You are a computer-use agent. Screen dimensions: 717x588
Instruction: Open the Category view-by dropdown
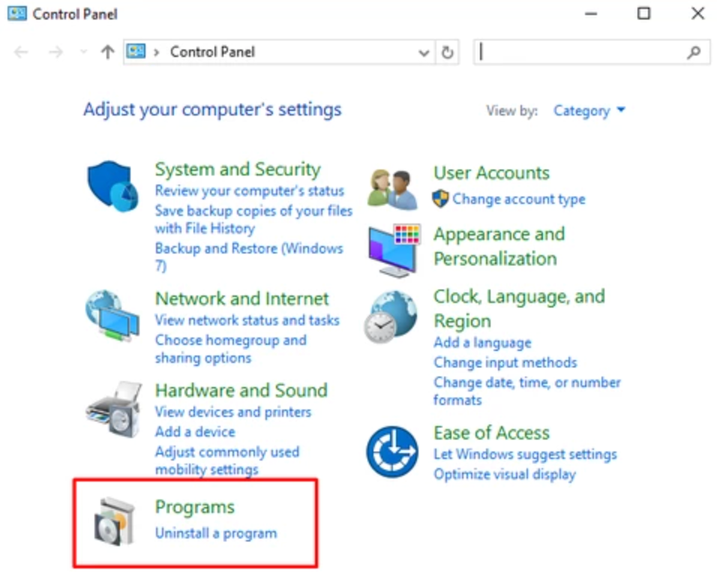point(589,110)
